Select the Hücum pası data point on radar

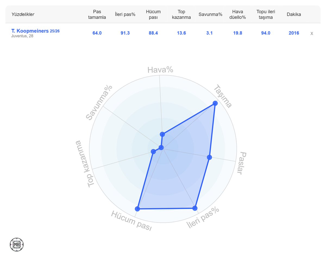[x=137, y=209]
